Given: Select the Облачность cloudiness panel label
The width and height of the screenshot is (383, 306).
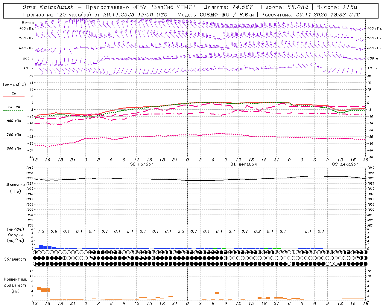Looking at the screenshot, I should coord(15,259).
